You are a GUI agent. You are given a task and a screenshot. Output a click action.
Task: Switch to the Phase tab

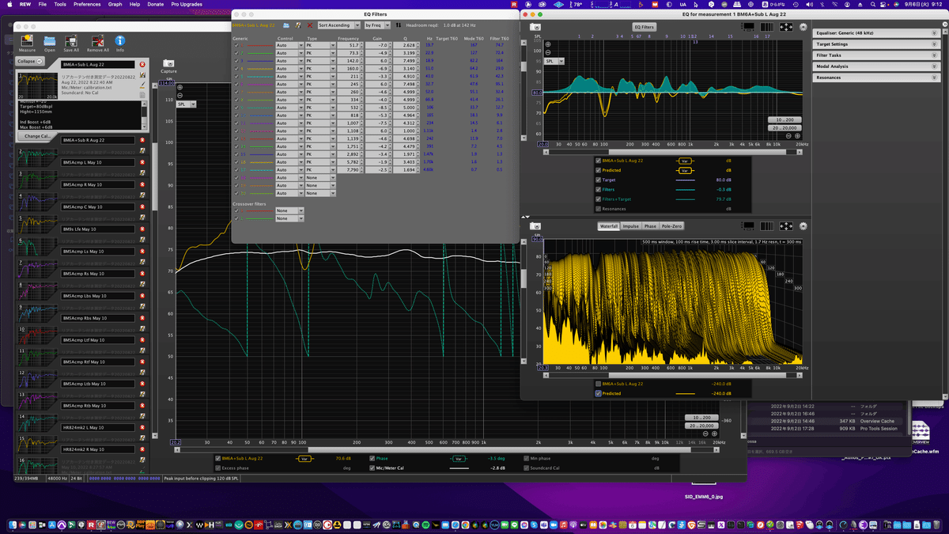coord(650,226)
